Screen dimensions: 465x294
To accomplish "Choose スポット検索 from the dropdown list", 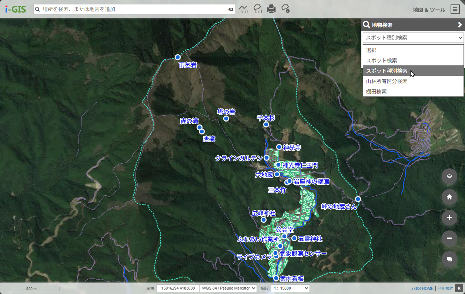I will tap(413, 61).
